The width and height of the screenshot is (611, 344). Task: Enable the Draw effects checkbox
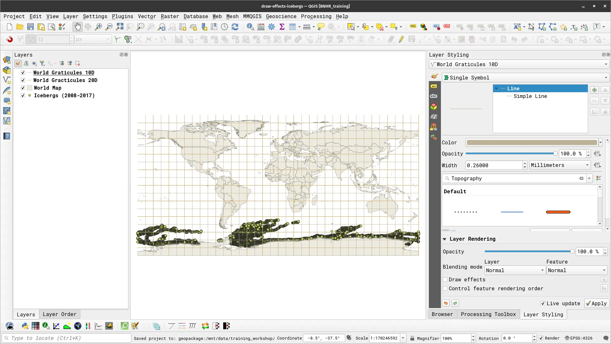tap(445, 279)
